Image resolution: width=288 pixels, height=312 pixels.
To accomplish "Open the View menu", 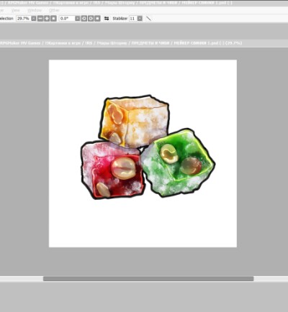I will [16, 10].
